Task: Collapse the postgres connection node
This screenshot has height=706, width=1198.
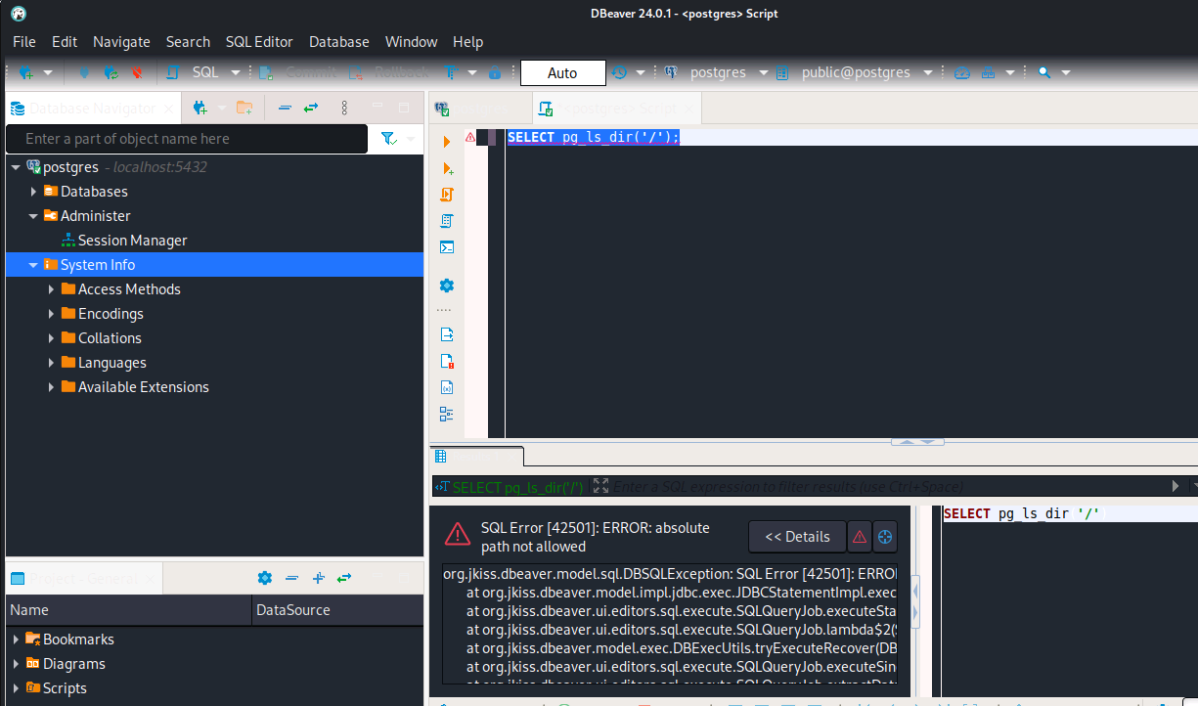Action: click(x=16, y=167)
